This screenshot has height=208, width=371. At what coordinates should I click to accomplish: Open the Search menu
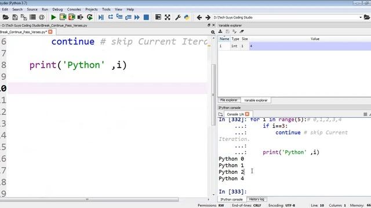pos(17,9)
